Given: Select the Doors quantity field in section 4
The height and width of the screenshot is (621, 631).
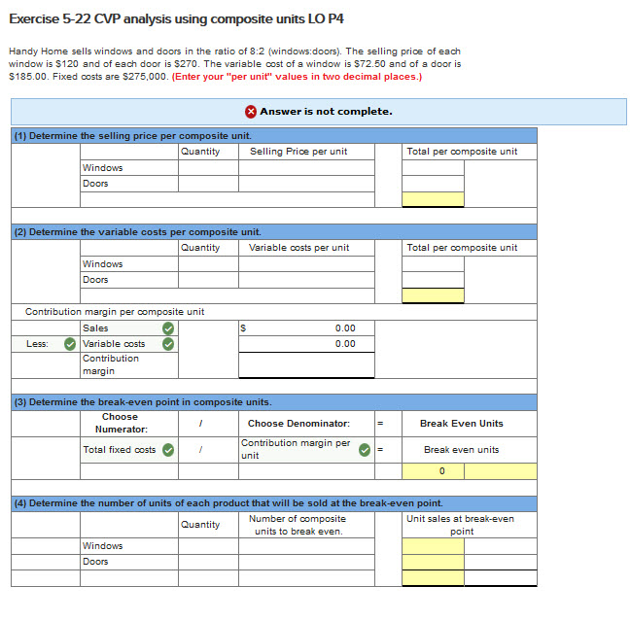Looking at the screenshot, I should [x=208, y=562].
